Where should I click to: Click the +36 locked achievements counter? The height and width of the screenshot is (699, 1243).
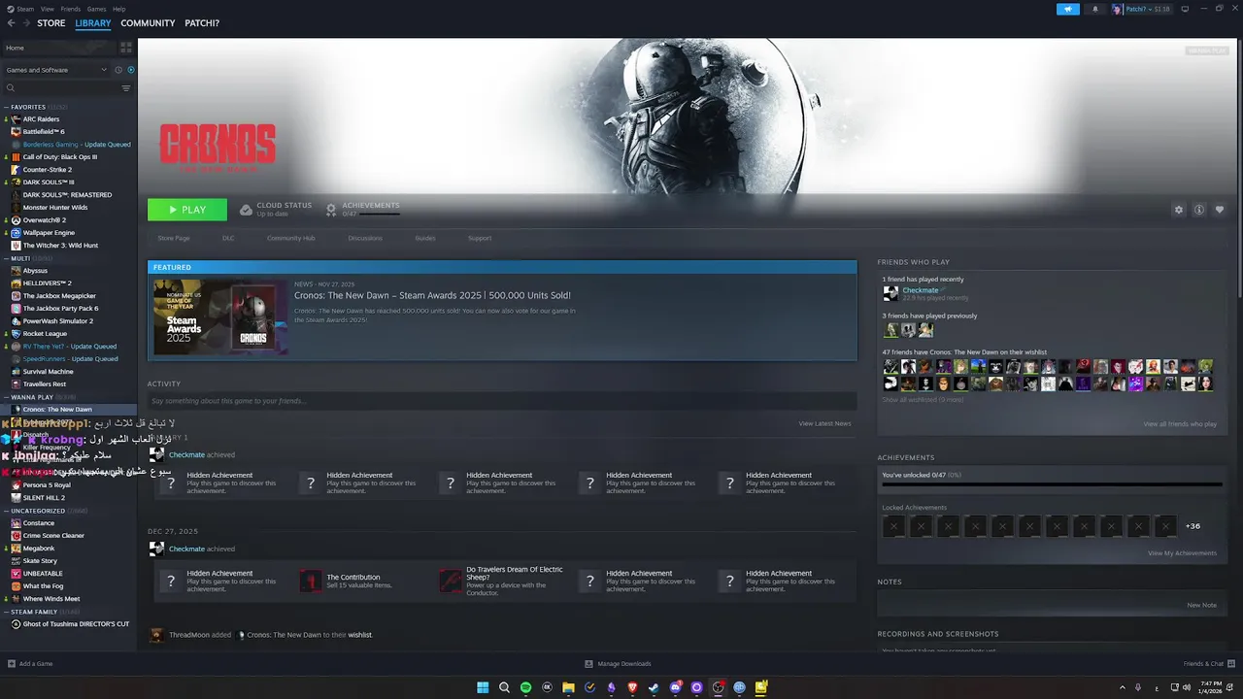tap(1193, 526)
